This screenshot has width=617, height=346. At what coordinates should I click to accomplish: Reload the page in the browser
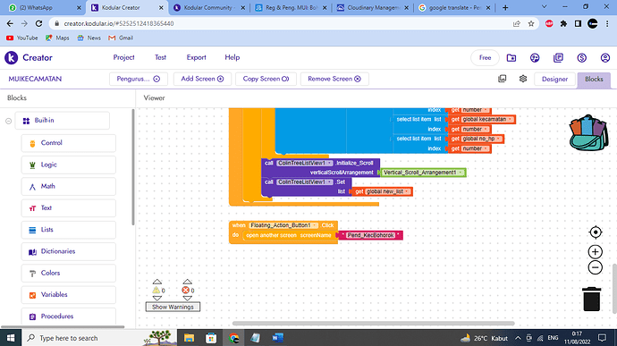click(x=38, y=23)
